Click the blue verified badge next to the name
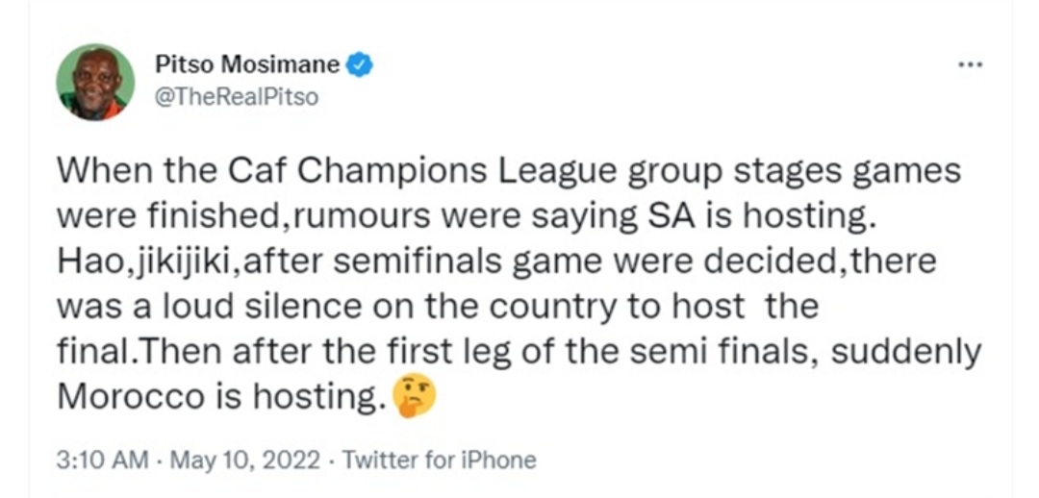1039x498 pixels. (x=361, y=65)
